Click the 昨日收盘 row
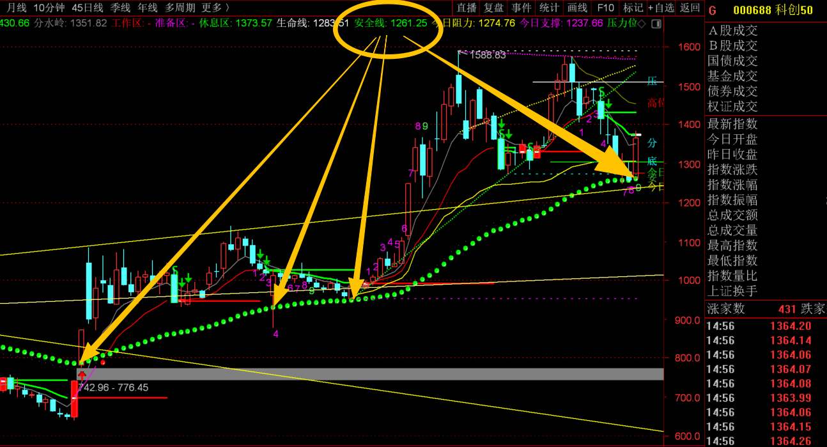Image resolution: width=827 pixels, height=447 pixels. click(732, 155)
